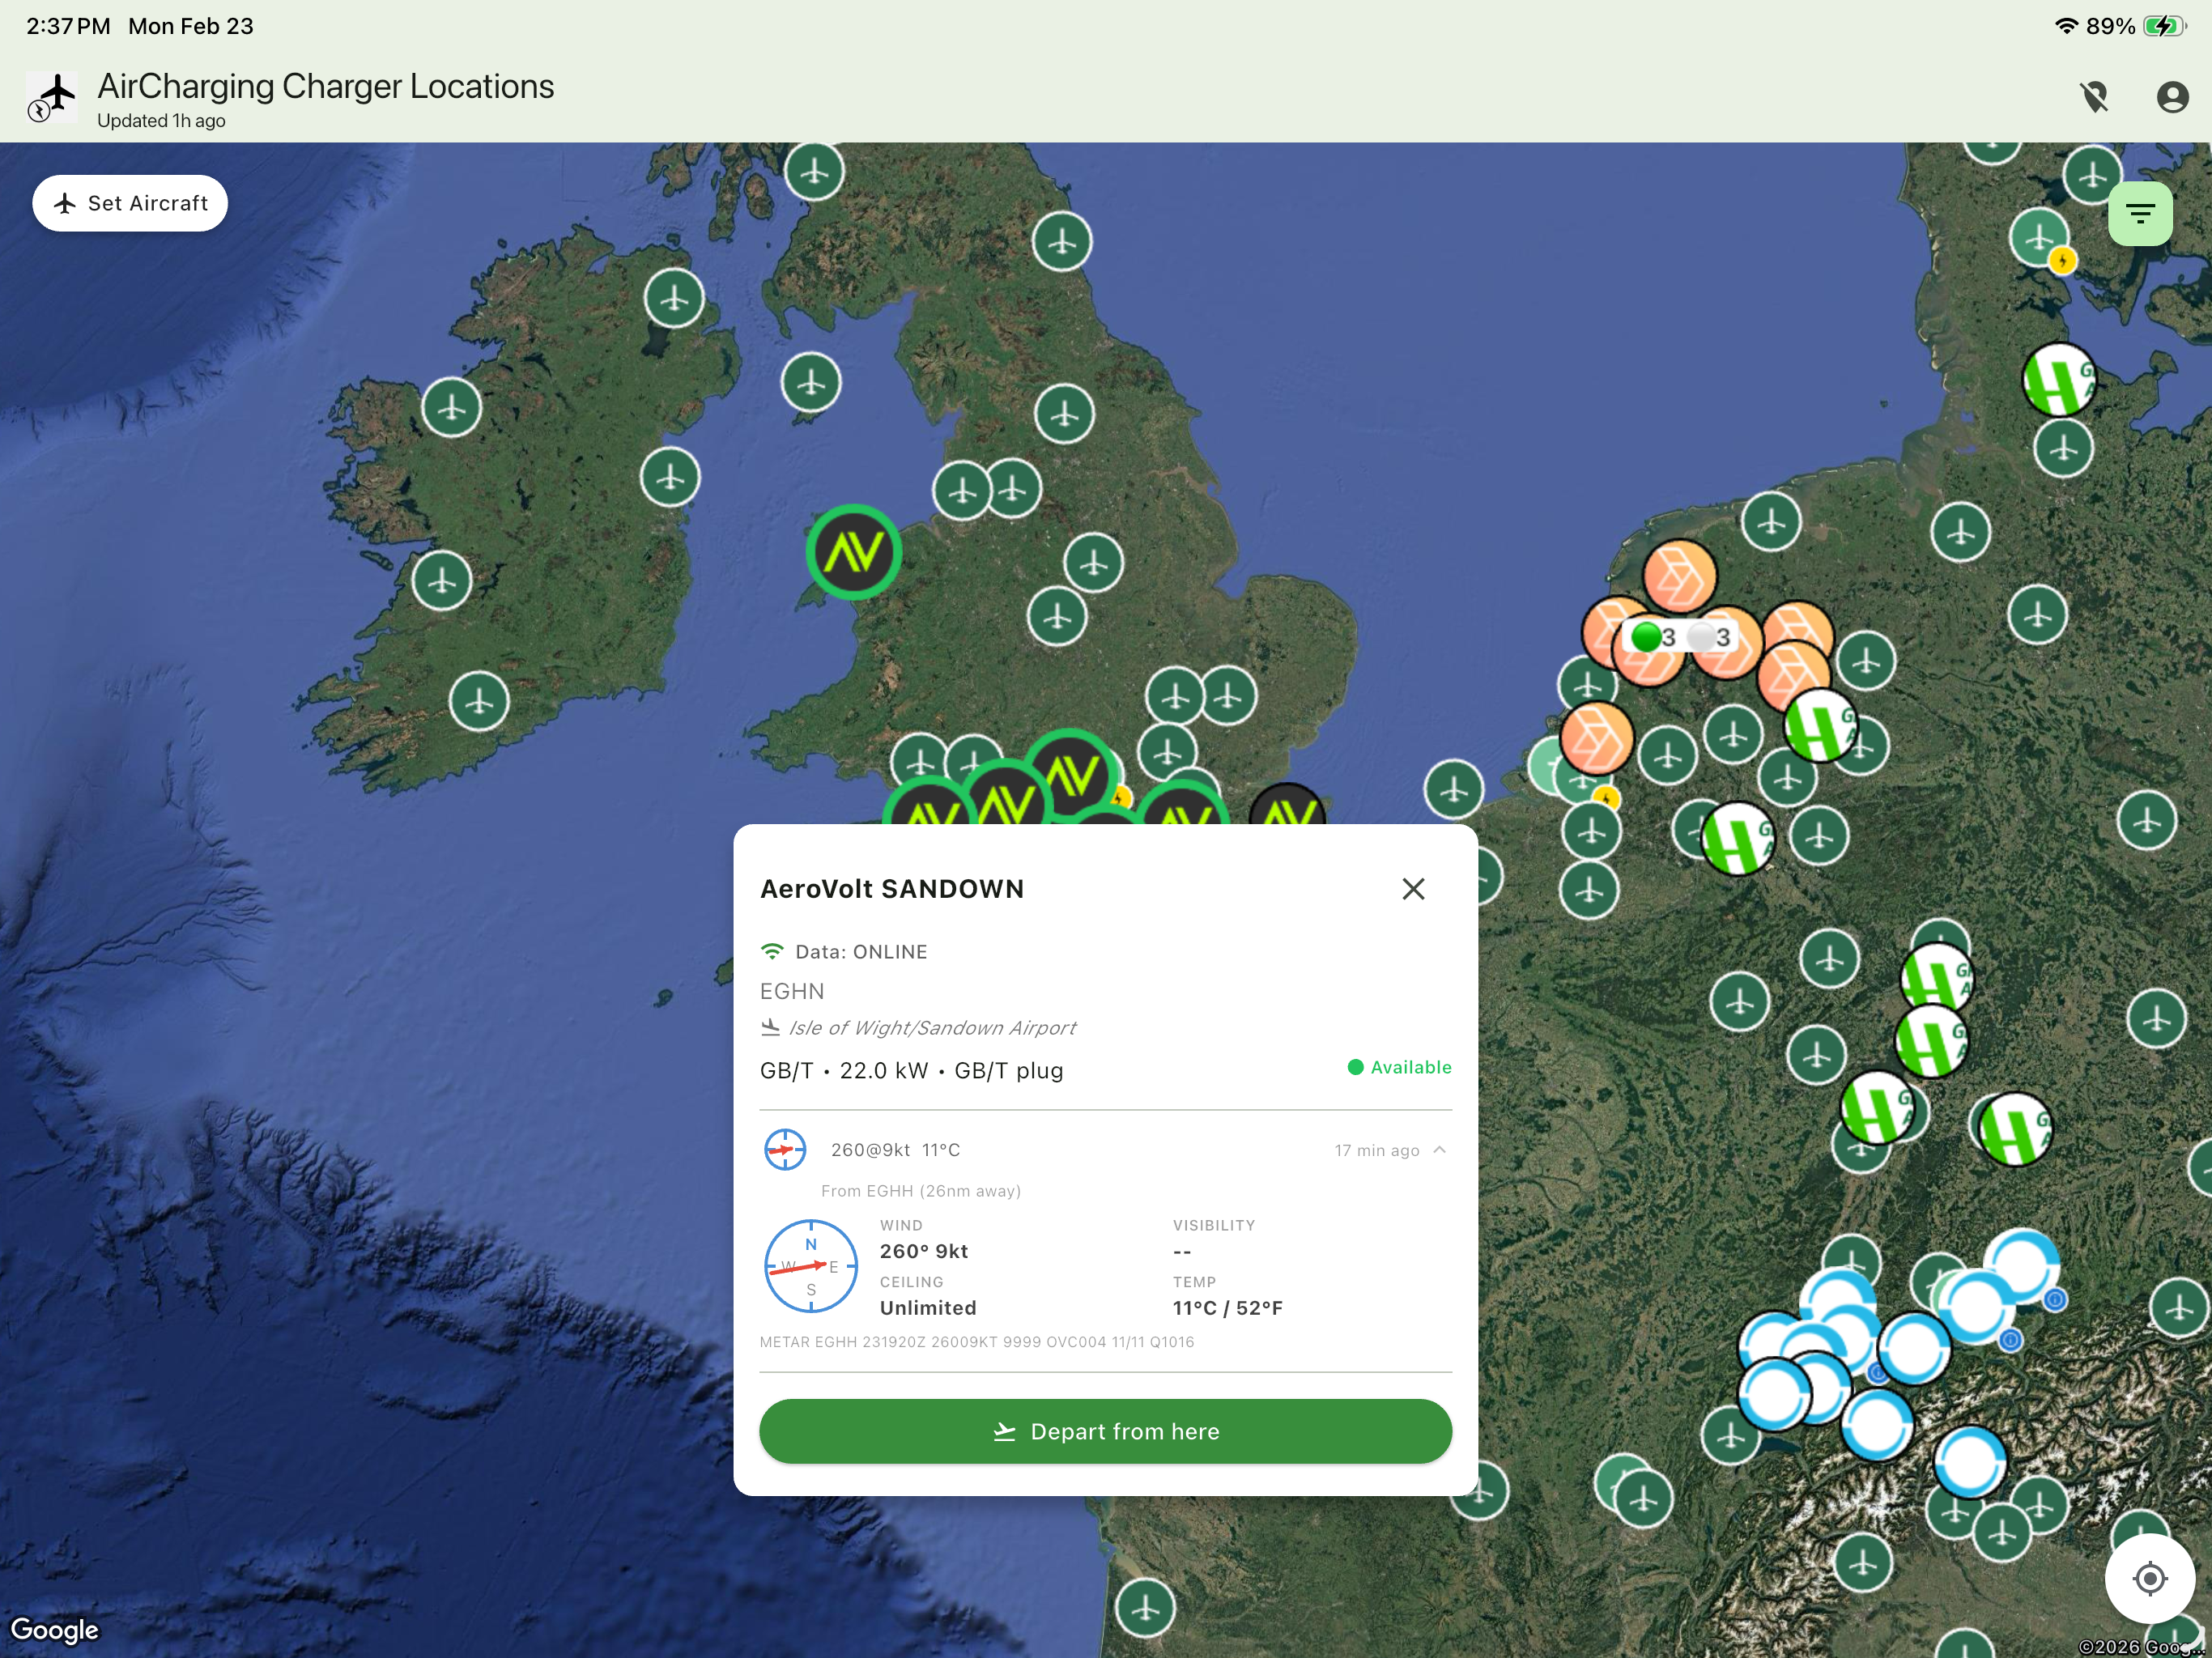The height and width of the screenshot is (1658, 2212).
Task: Tap the takeoff icon beside the airport name
Action: pyautogui.click(x=770, y=1028)
